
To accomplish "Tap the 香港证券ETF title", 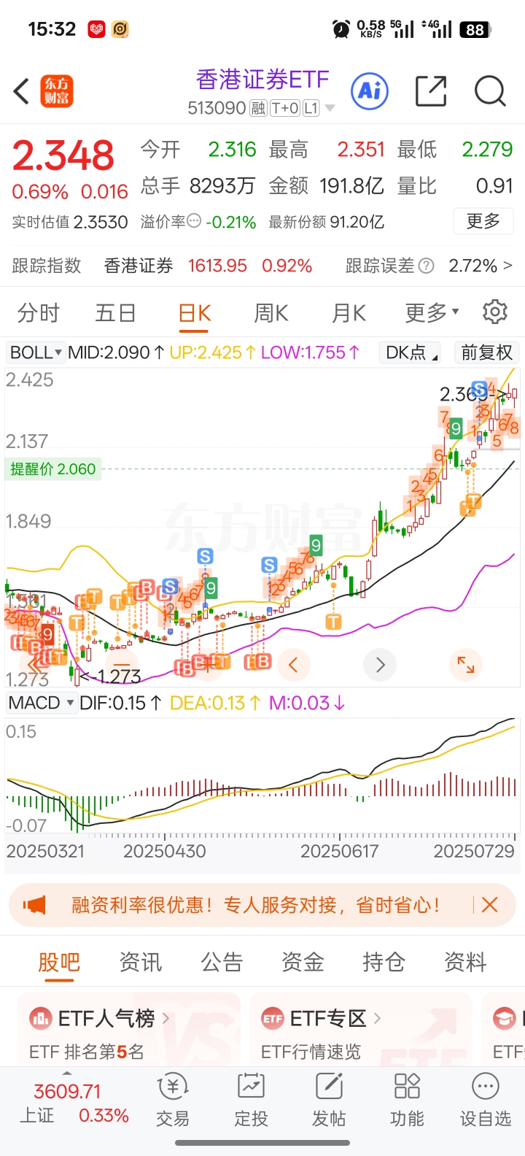I will pyautogui.click(x=262, y=79).
